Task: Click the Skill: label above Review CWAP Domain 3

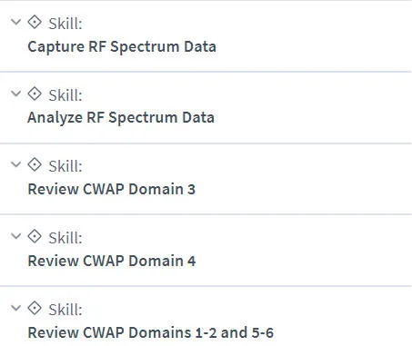Action: click(65, 166)
